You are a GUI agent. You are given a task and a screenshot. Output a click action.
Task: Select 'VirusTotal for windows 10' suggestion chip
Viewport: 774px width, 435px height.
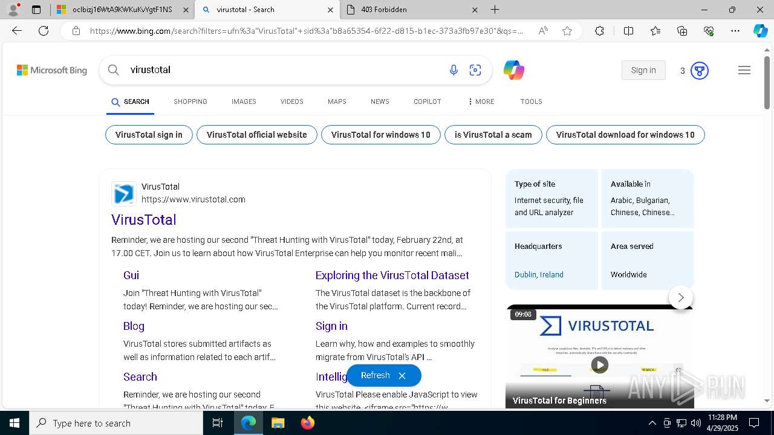click(381, 135)
